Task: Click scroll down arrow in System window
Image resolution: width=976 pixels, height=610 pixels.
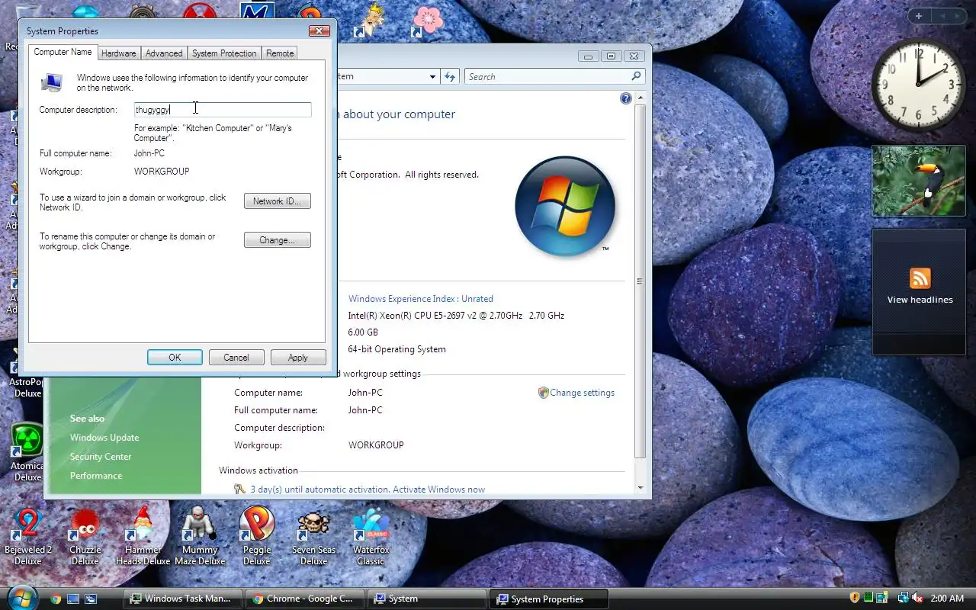Action: point(640,488)
